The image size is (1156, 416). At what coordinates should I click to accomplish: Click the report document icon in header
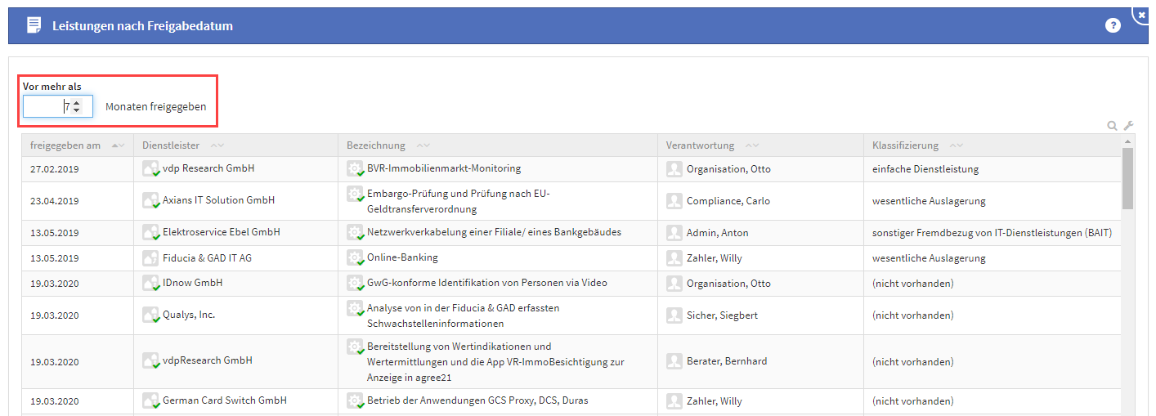(x=34, y=25)
